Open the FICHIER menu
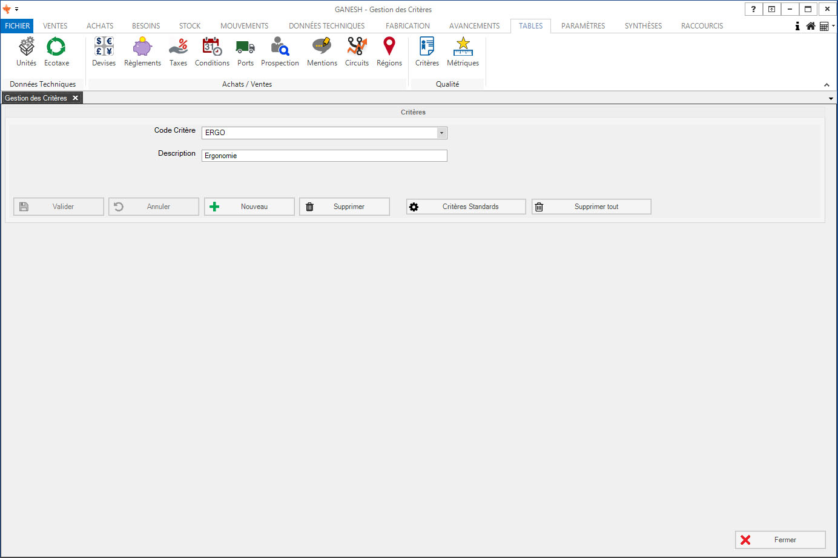 pos(17,26)
